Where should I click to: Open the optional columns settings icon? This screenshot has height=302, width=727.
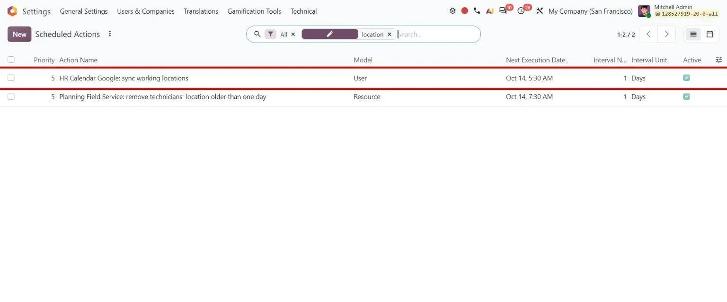tap(719, 60)
